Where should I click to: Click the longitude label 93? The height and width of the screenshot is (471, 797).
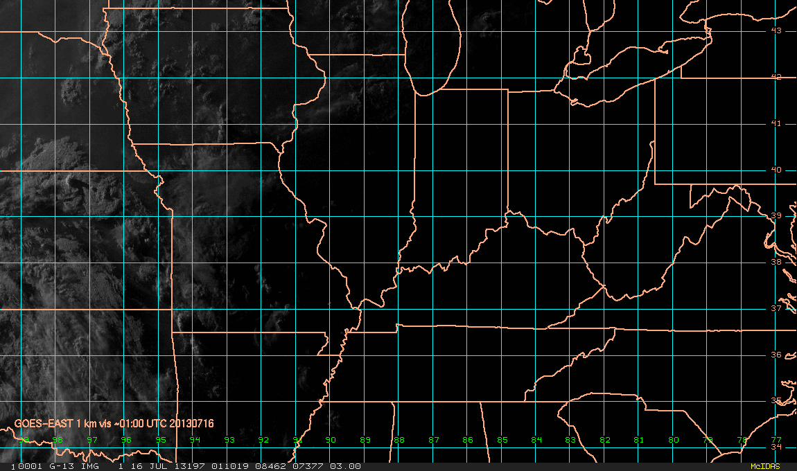click(229, 440)
